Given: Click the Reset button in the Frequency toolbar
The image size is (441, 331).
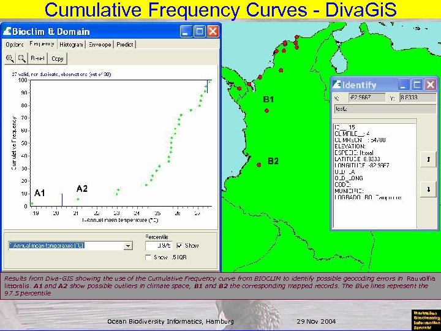Looking at the screenshot, I should (x=37, y=58).
